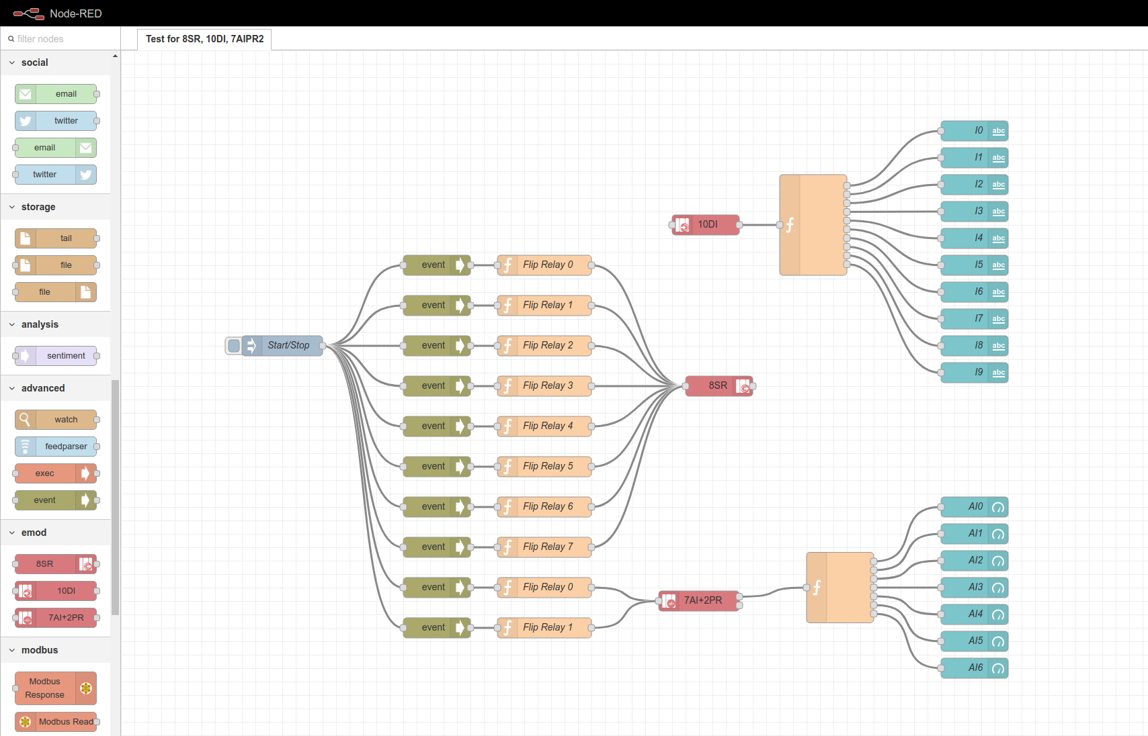Select the AI6 gauge node
This screenshot has height=736, width=1148.
tap(975, 668)
